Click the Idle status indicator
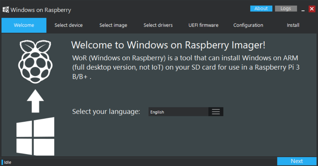Viewport: 318px width, 166px height. (7, 162)
